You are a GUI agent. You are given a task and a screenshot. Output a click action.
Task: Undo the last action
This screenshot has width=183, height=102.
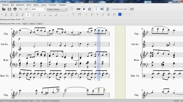tap(21, 9)
